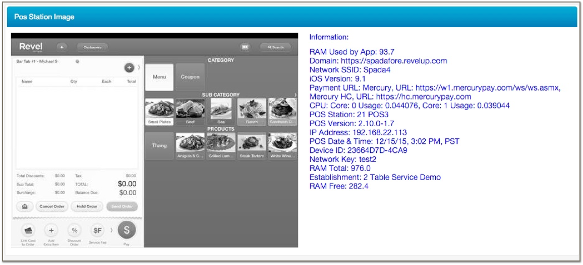The width and height of the screenshot is (583, 265).
Task: Click the Send Order button
Action: [x=122, y=207]
